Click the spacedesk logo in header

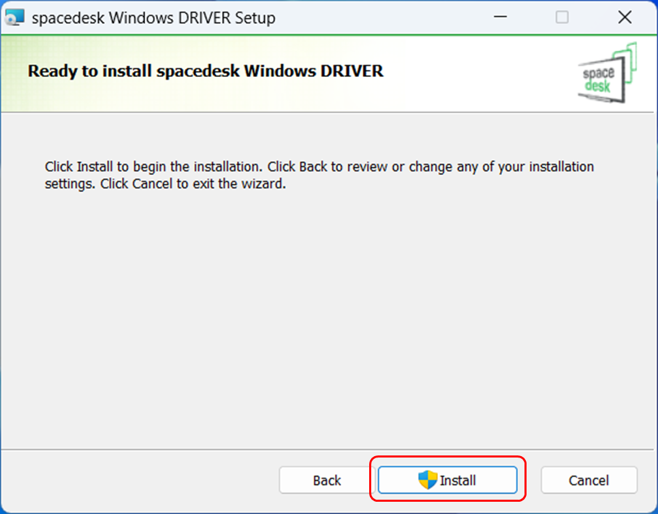(x=607, y=73)
